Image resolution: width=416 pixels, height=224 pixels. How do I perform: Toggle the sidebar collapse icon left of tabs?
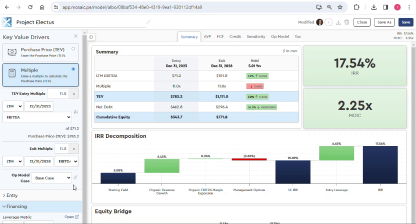click(x=91, y=37)
